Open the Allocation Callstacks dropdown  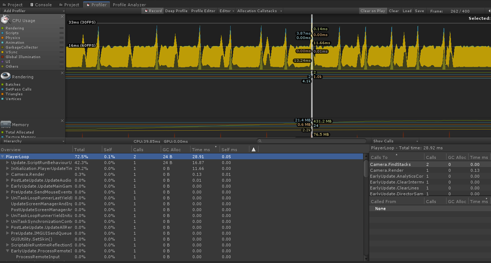point(259,11)
